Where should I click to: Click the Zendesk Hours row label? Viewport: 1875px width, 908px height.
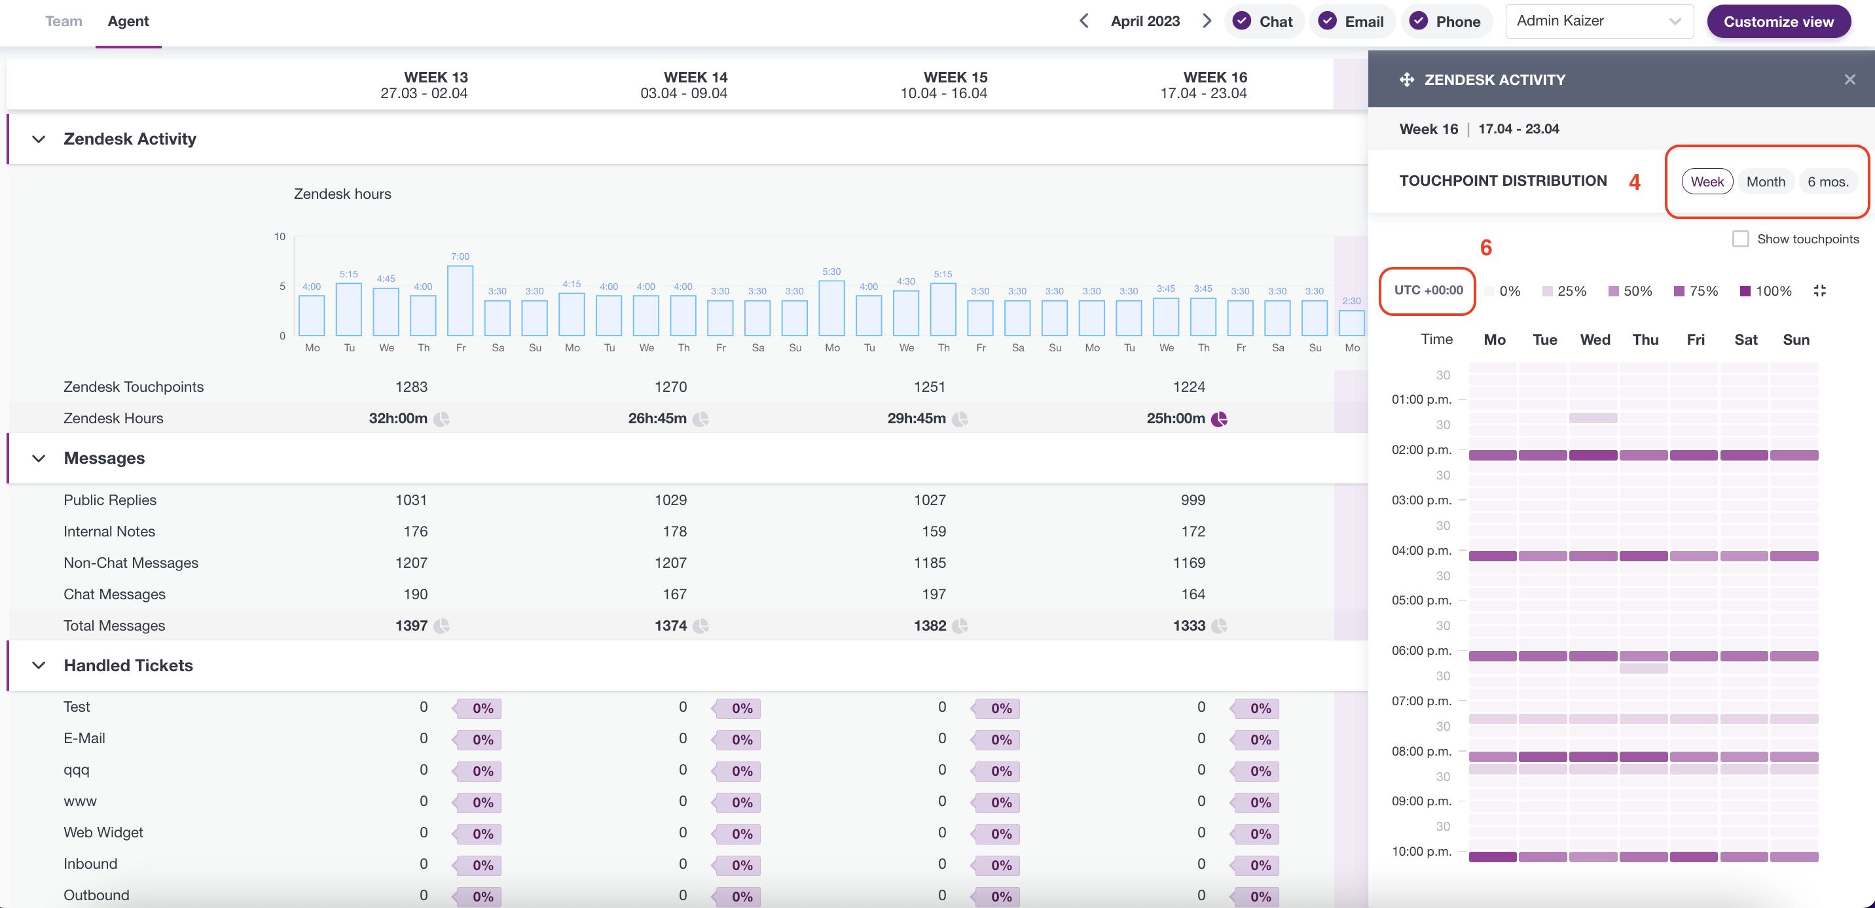[x=113, y=419]
